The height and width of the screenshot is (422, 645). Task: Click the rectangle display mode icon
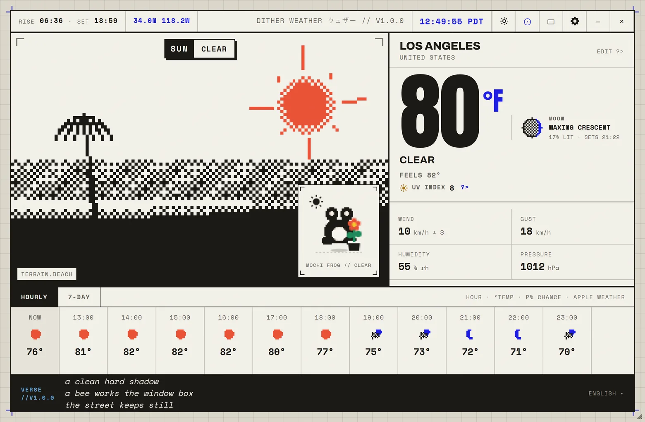(x=551, y=22)
